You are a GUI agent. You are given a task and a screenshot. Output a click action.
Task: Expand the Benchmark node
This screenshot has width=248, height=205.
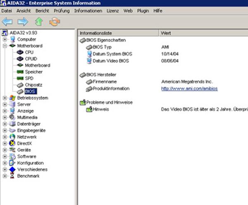(x=5, y=176)
